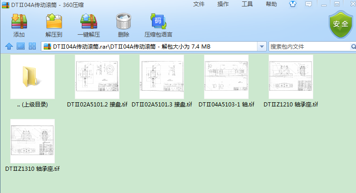
Task: Click the skin shirt icon in title bar
Action: point(293,4)
